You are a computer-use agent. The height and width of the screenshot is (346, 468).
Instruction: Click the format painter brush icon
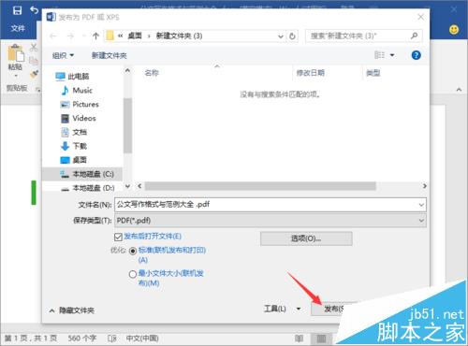tap(34, 74)
